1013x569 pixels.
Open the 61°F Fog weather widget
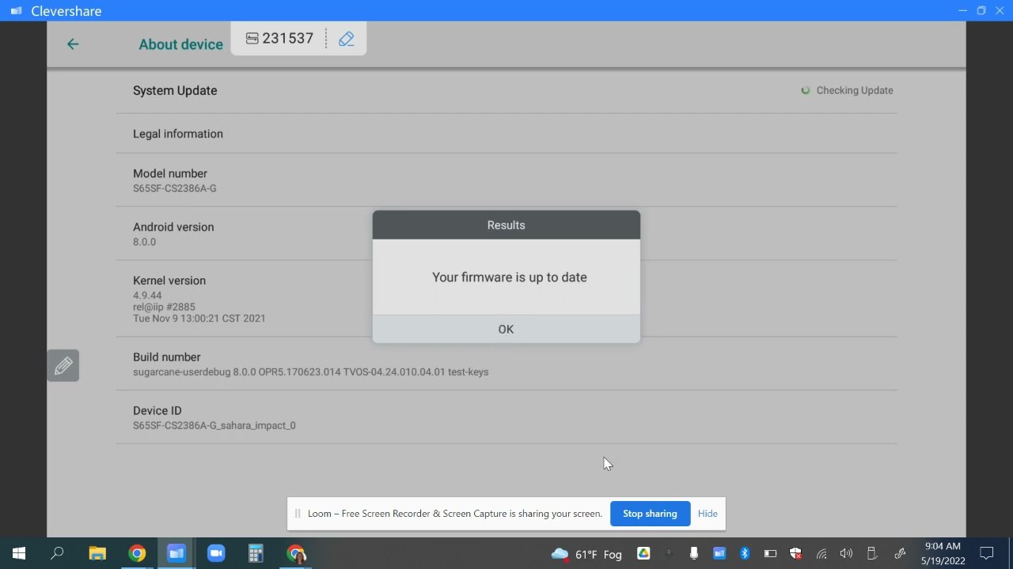[x=586, y=554]
